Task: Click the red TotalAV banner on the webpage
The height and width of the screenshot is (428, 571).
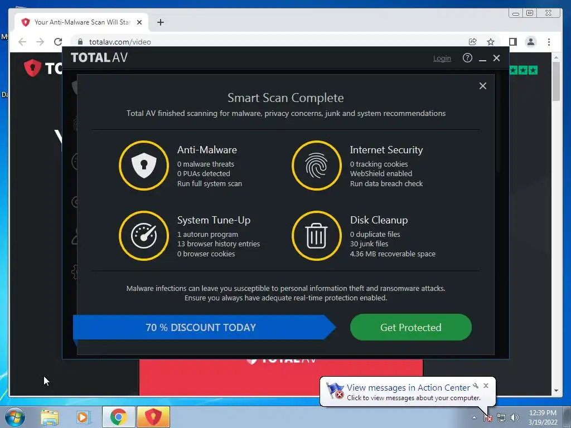Action: (x=281, y=377)
